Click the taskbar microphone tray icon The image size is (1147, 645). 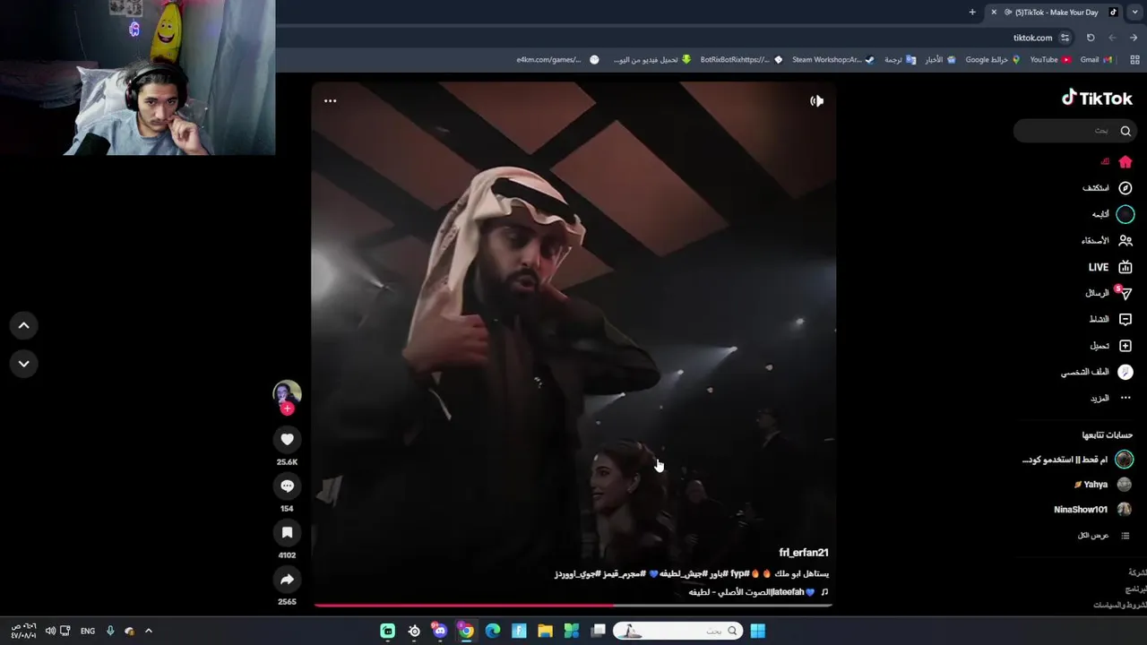coord(110,631)
